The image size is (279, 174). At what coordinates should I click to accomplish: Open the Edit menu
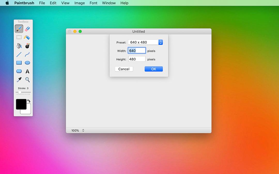pyautogui.click(x=53, y=3)
